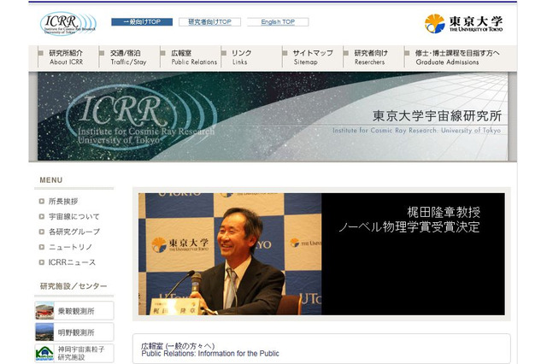Click the bullet icon beside 各研究グループ
The image size is (547, 364).
click(x=42, y=232)
